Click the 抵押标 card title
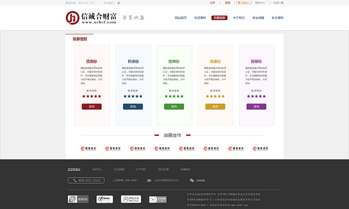The width and height of the screenshot is (349, 209). (x=174, y=61)
